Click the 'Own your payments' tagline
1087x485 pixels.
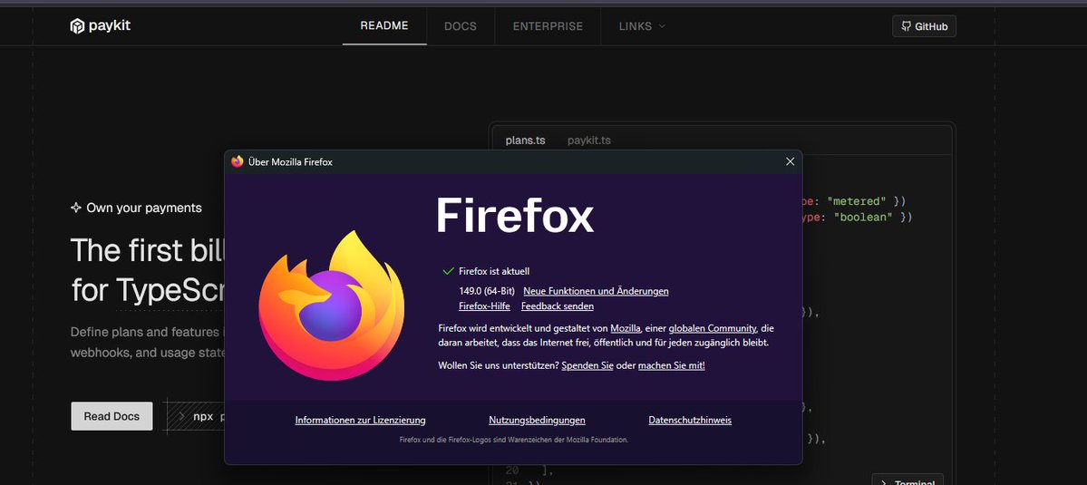(x=144, y=208)
